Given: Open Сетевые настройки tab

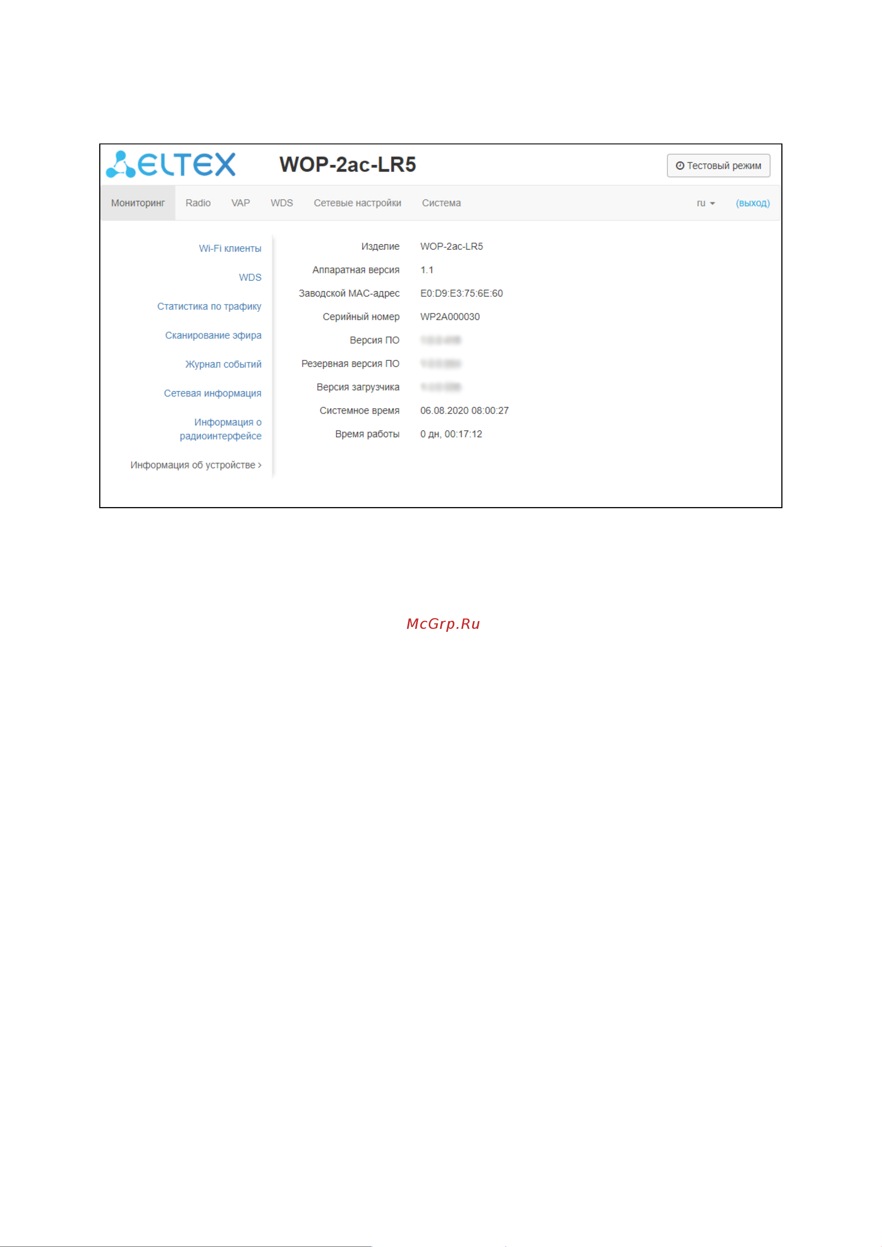Looking at the screenshot, I should tap(358, 203).
